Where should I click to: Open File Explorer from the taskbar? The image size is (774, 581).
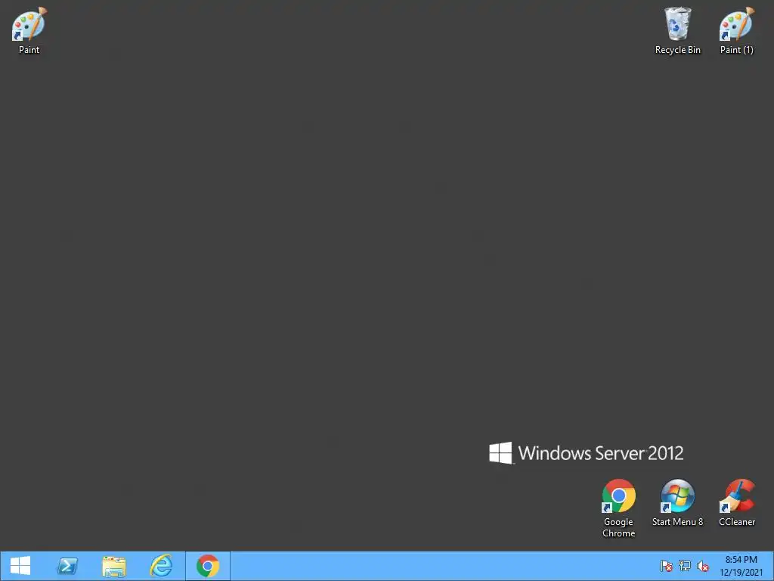pyautogui.click(x=114, y=566)
